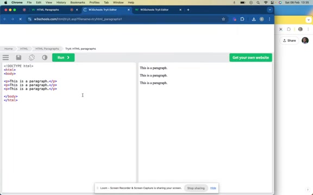
Task: Run the HTML code
Action: click(x=63, y=57)
